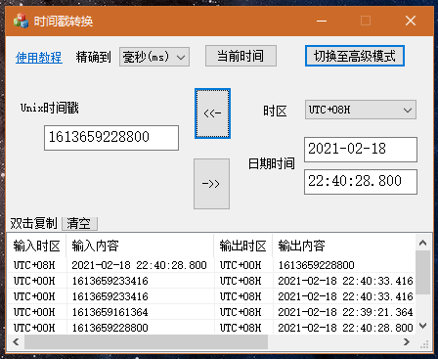Viewport: 438px width, 359px height.
Task: Open the UTC+08H timezone dropdown
Action: pos(361,110)
